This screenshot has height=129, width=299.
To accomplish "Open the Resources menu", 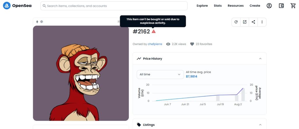I will pos(236,6).
